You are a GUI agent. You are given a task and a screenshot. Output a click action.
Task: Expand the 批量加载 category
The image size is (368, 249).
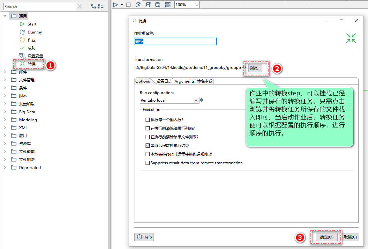5,104
